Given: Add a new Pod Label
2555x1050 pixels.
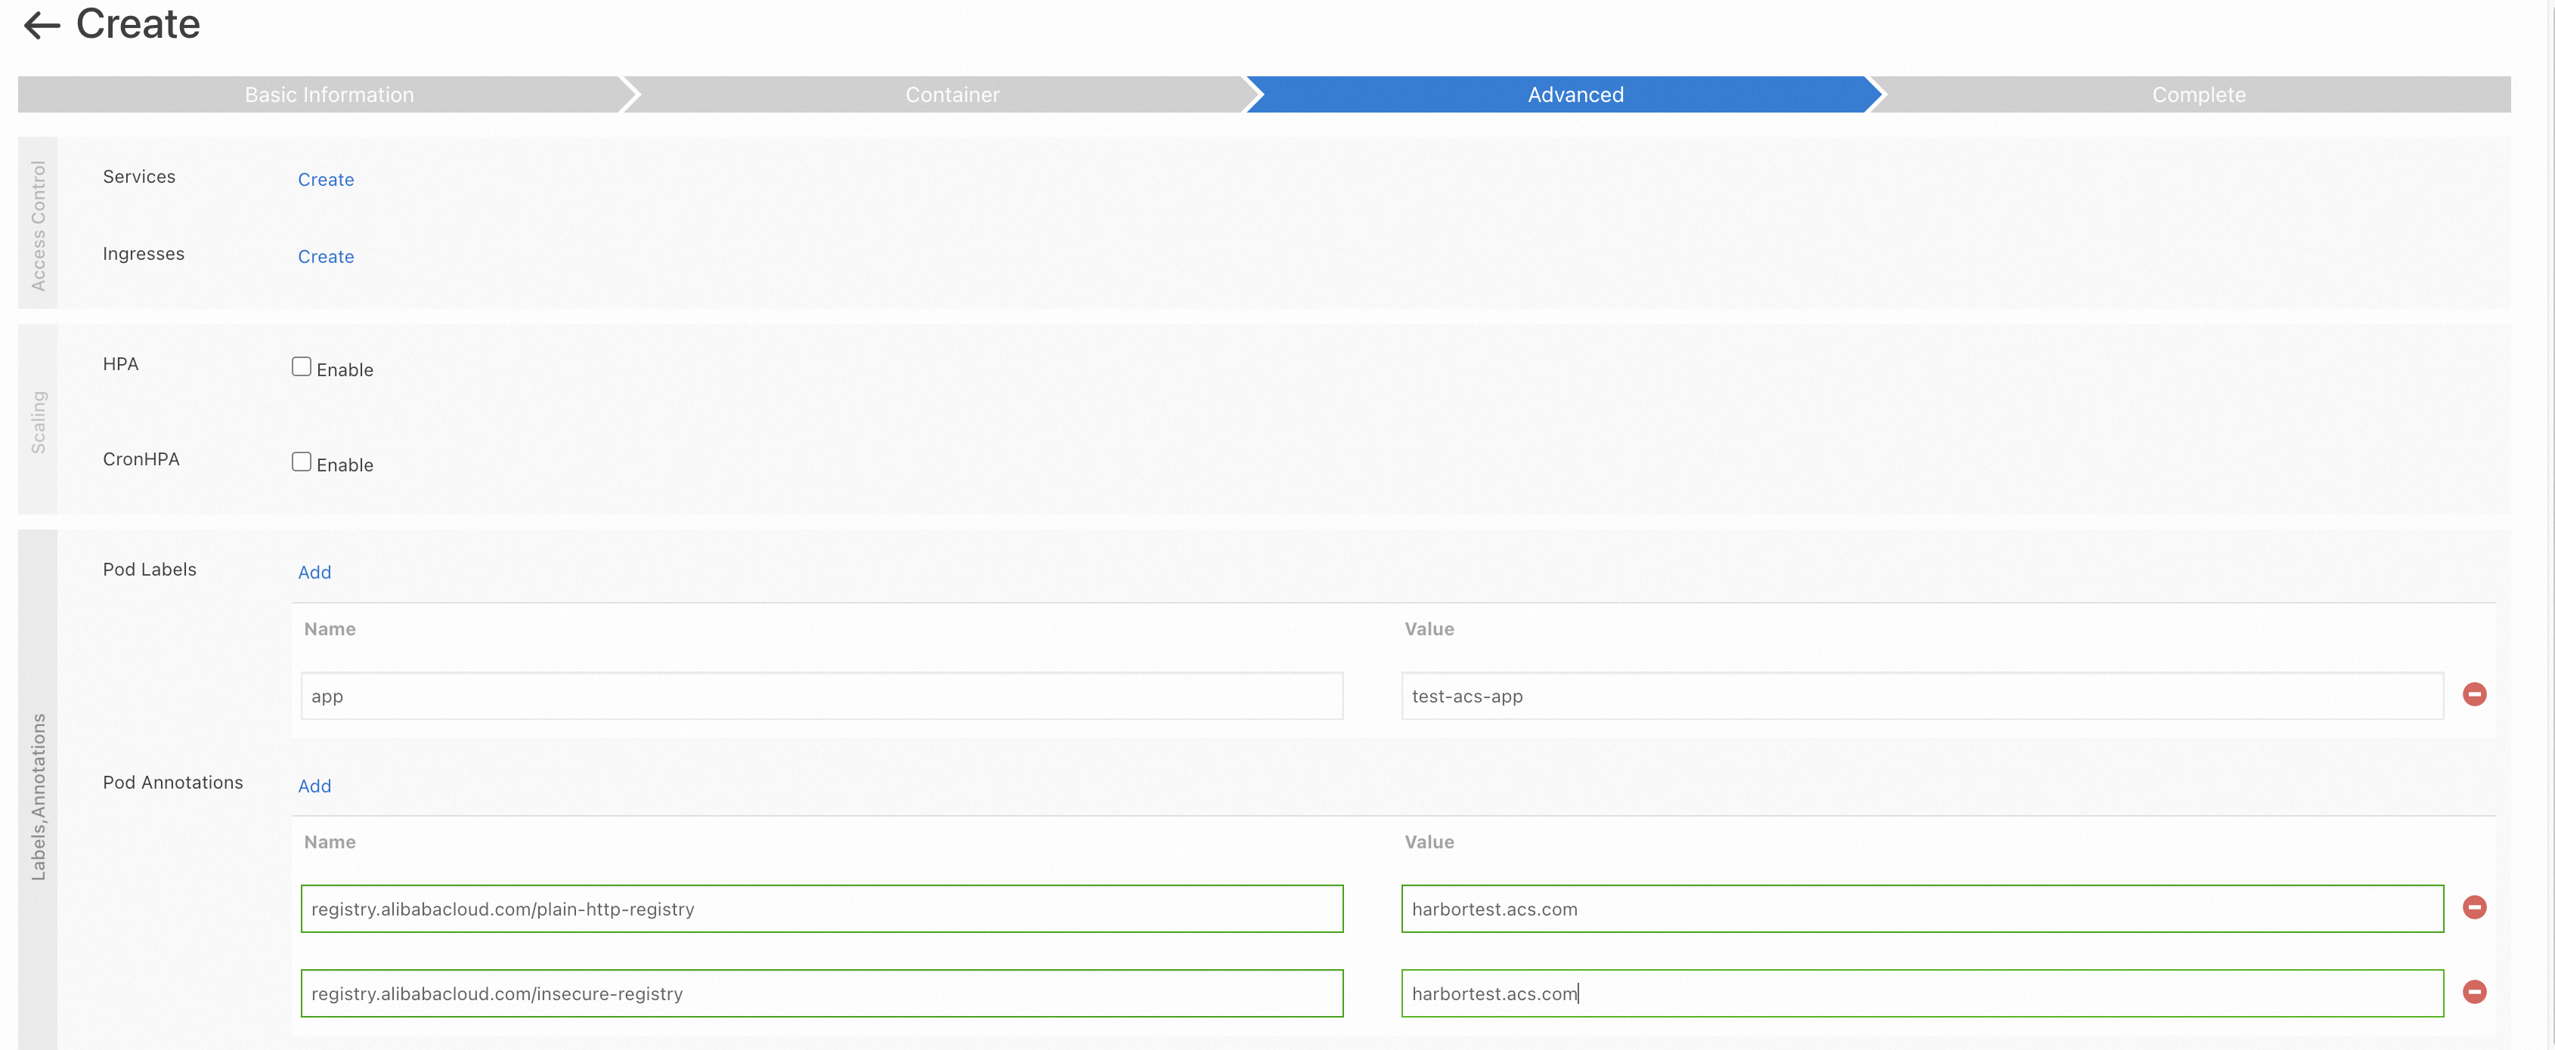Looking at the screenshot, I should [x=314, y=572].
